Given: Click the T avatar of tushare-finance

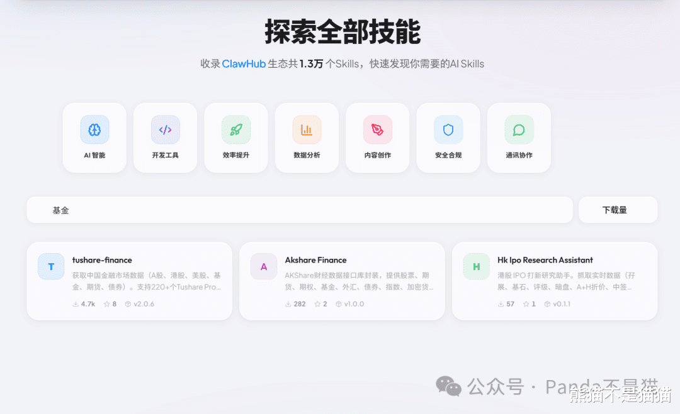Looking at the screenshot, I should coord(51,266).
